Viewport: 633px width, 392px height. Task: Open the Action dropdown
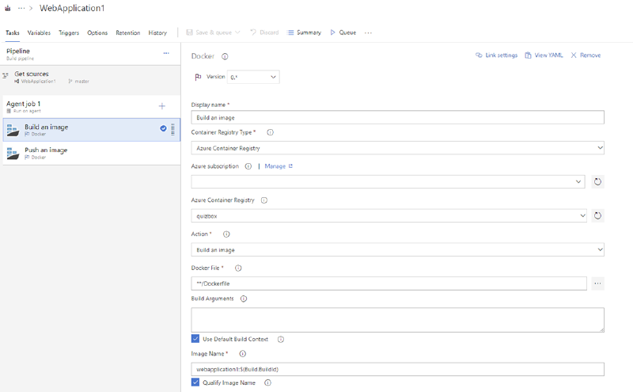(x=398, y=249)
